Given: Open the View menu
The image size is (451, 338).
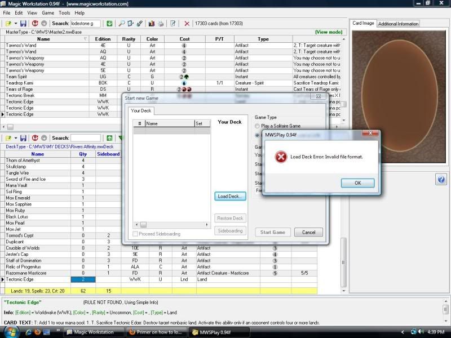Looking at the screenshot, I should 32,13.
